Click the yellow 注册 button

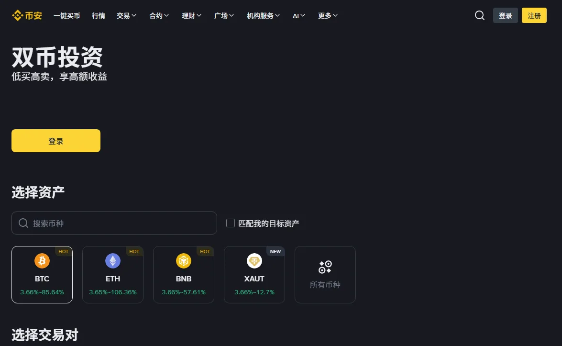pos(534,15)
